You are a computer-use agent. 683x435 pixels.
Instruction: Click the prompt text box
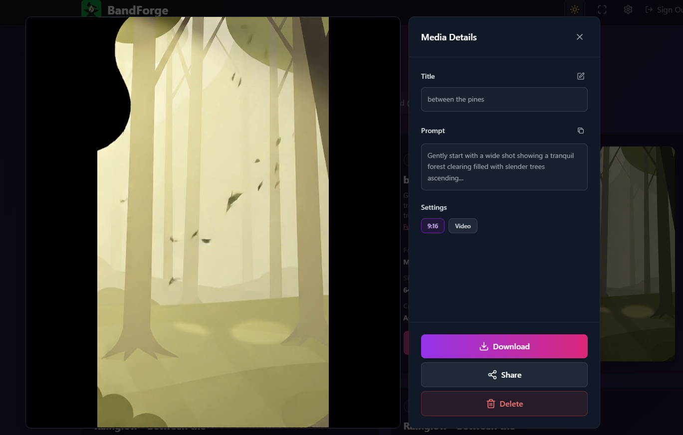click(x=504, y=167)
